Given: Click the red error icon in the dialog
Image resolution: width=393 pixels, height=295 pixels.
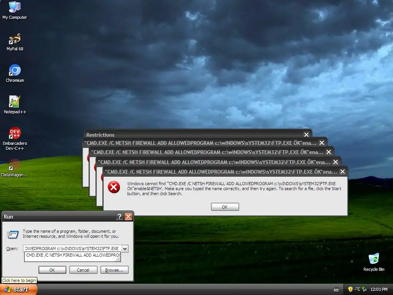Looking at the screenshot, I should (114, 187).
